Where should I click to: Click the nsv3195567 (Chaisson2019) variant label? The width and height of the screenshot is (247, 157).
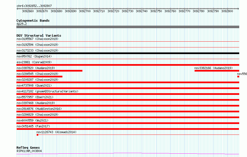click(x=37, y=39)
